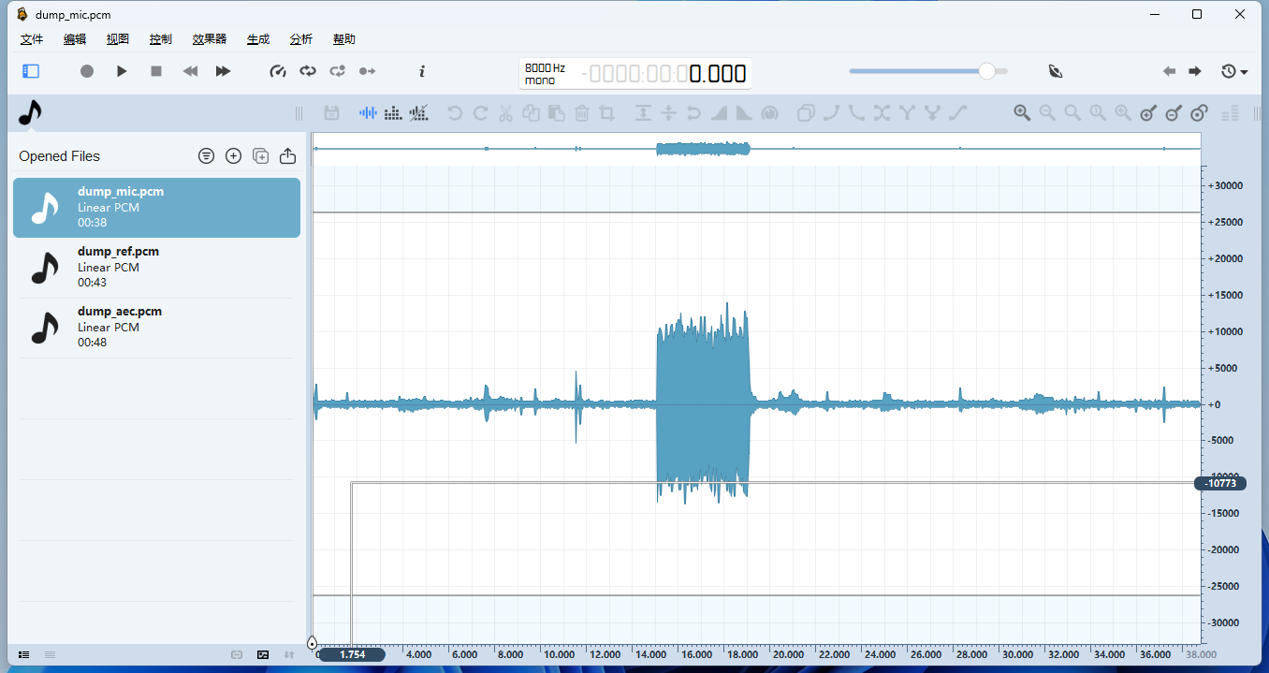The width and height of the screenshot is (1269, 673).
Task: Export file with share icon
Action: (288, 156)
